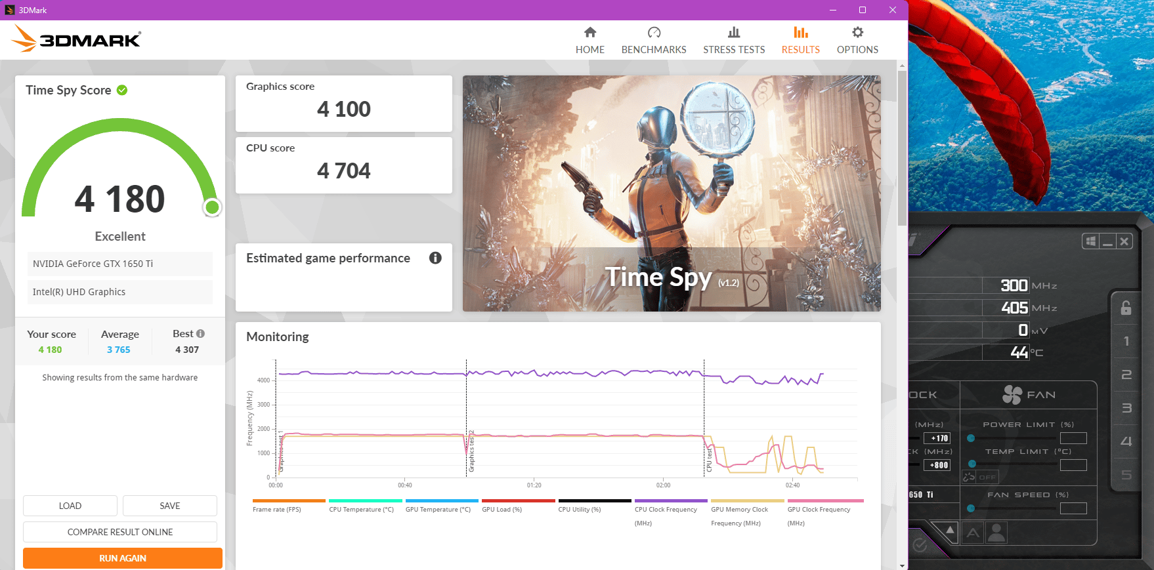This screenshot has width=1154, height=570.
Task: Click the NVIDIA GeForce GTX 1650 Ti entry
Action: click(120, 264)
